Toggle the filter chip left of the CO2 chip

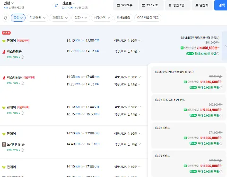(123, 18)
